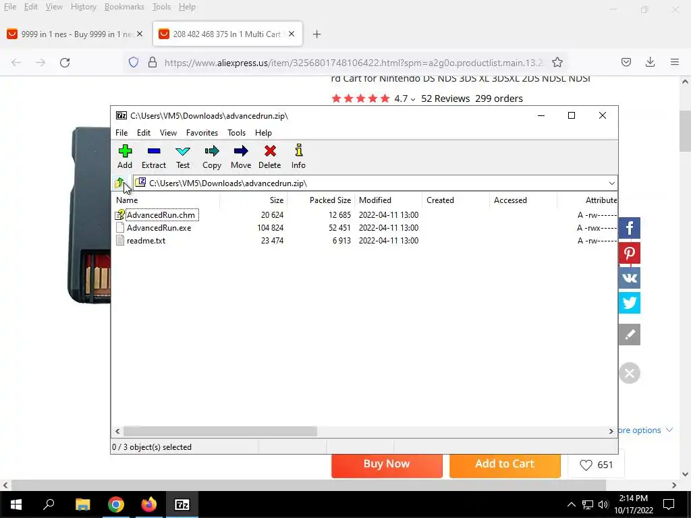Open Windows notification center
The height and width of the screenshot is (518, 691).
point(669,505)
